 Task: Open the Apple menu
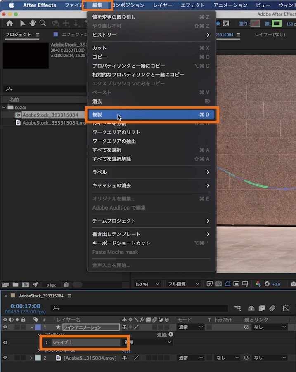tap(11, 5)
